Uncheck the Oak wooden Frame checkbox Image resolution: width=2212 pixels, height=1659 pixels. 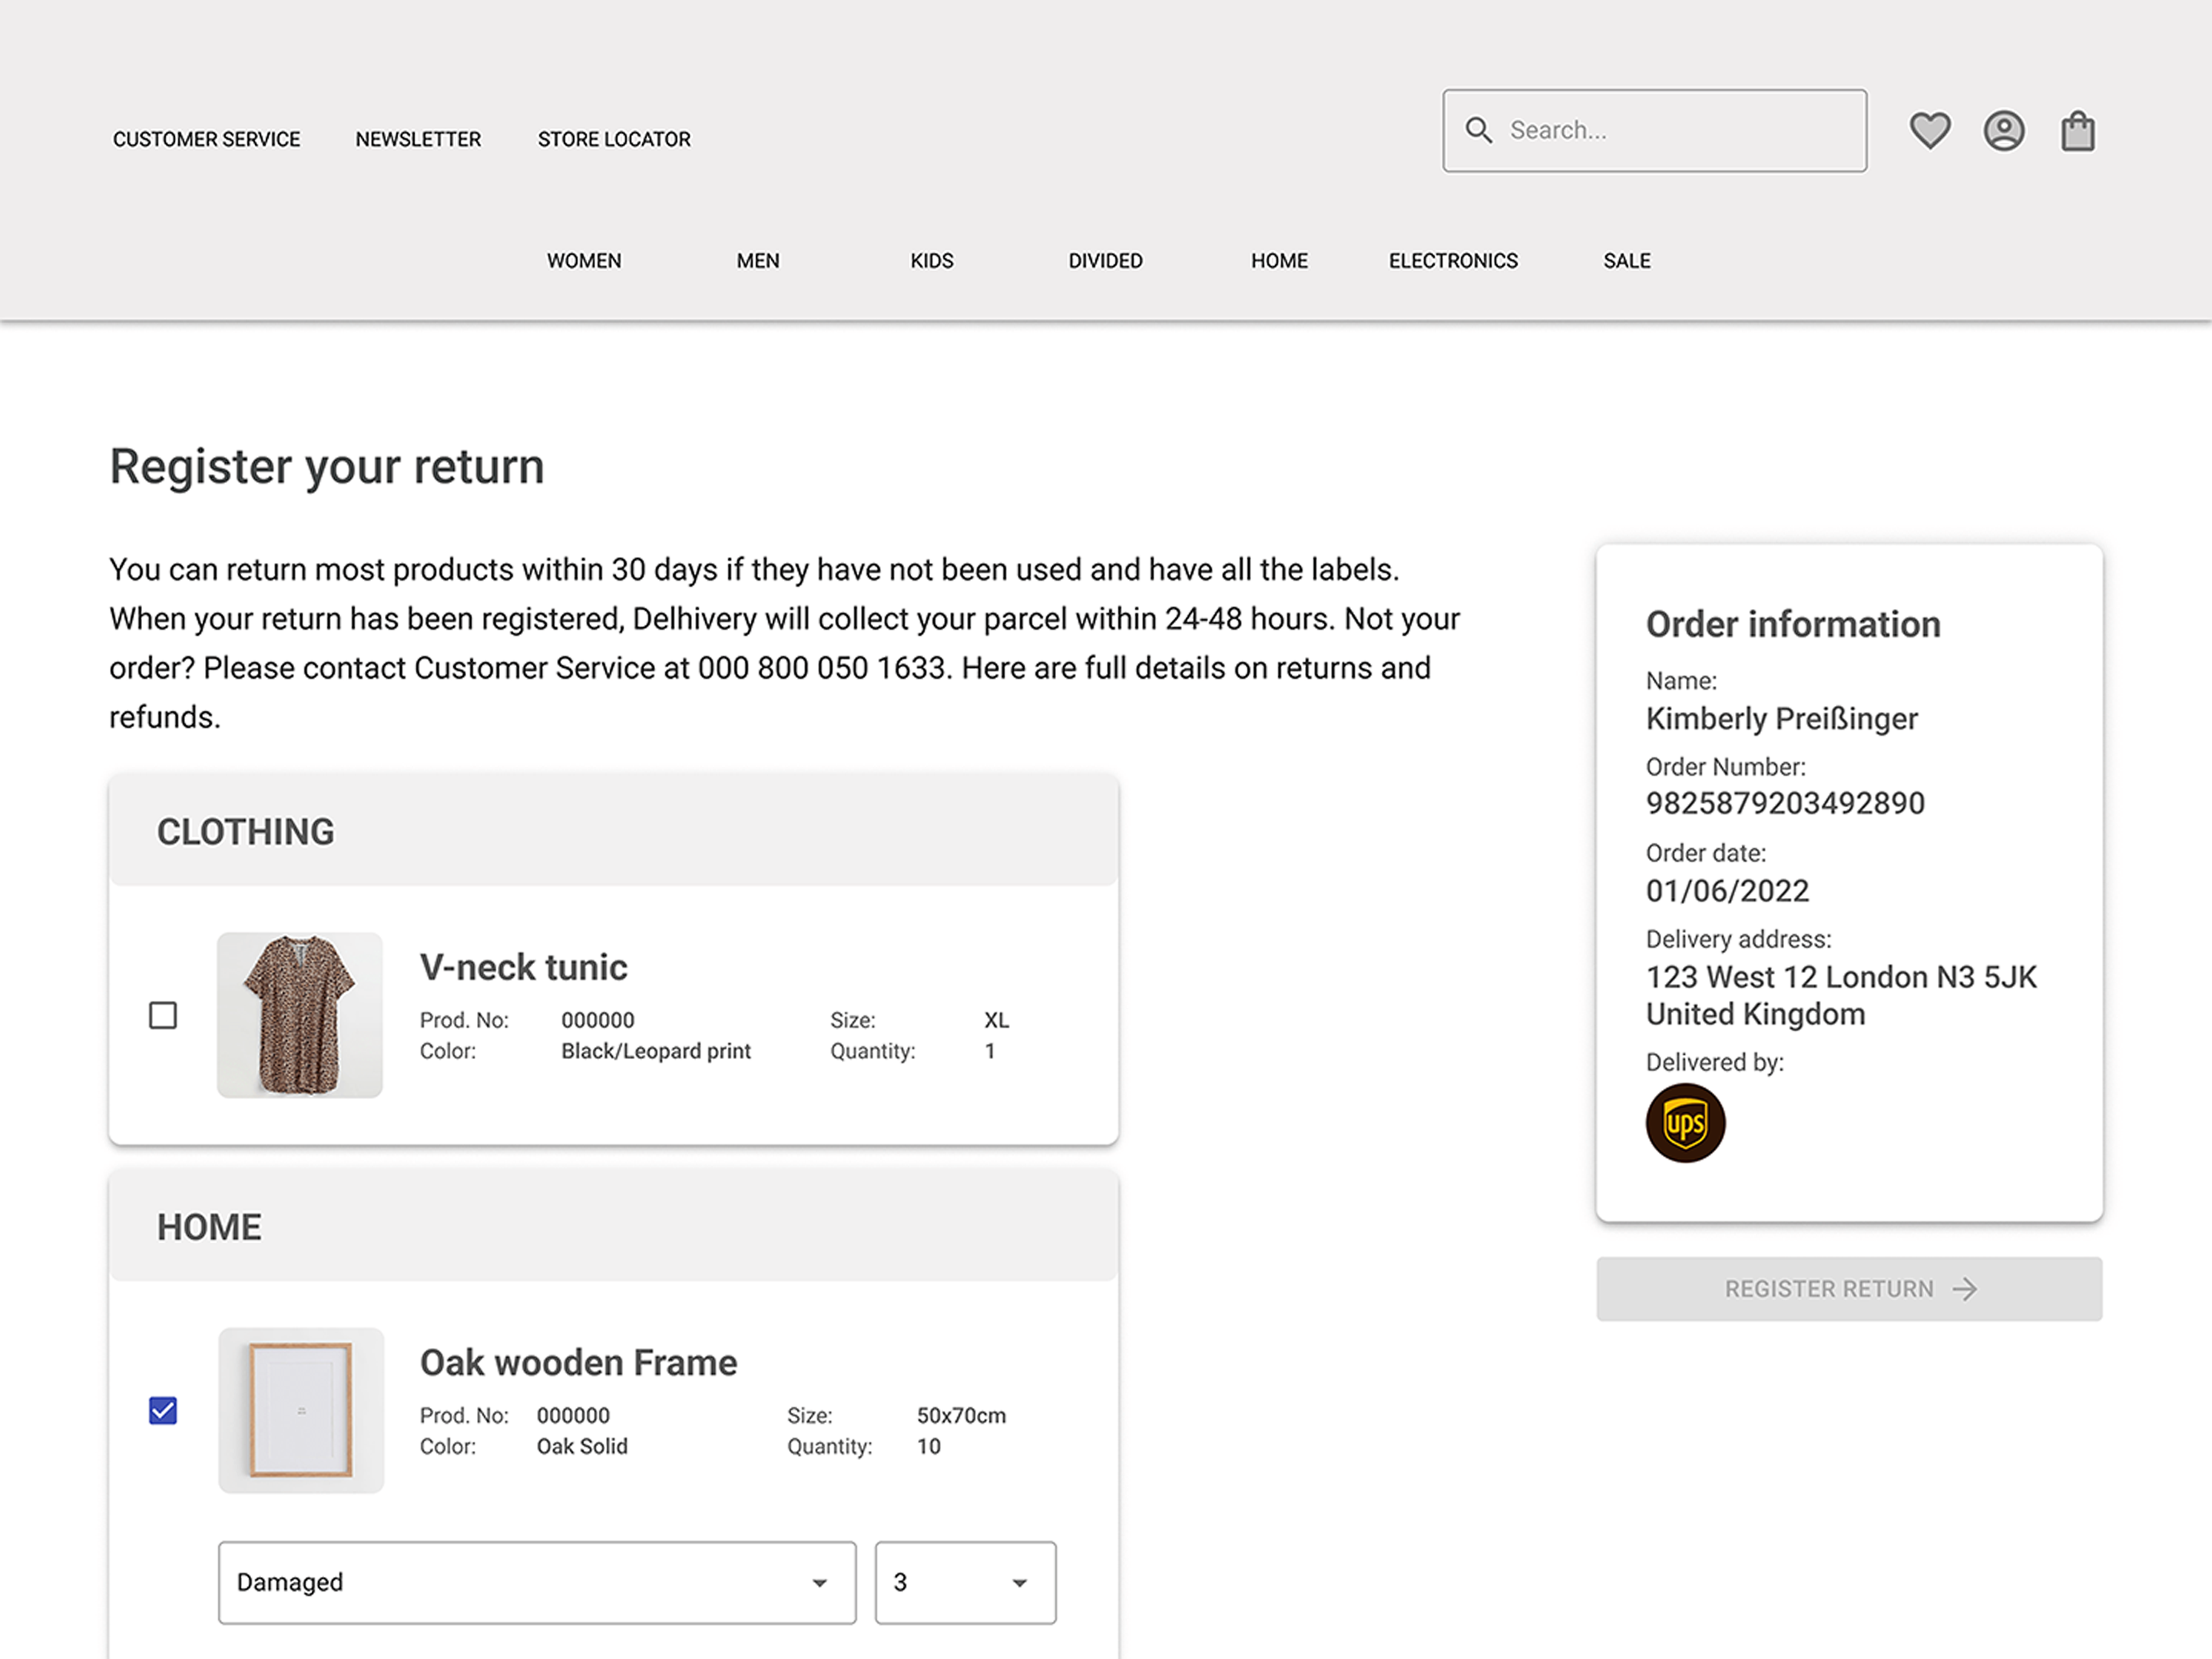tap(163, 1409)
